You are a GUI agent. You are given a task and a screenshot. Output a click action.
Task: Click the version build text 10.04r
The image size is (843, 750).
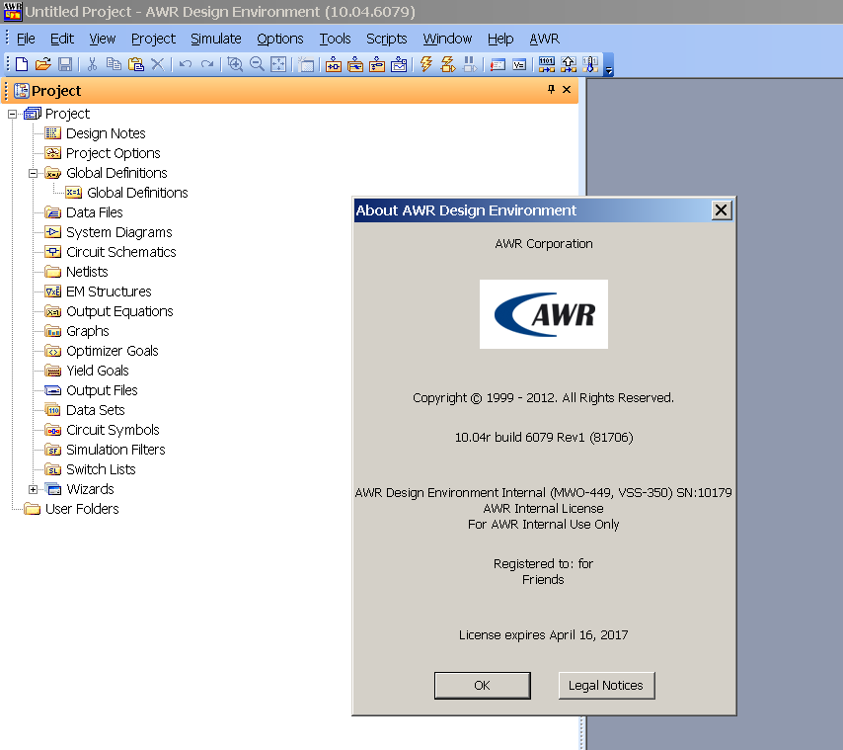(x=544, y=438)
